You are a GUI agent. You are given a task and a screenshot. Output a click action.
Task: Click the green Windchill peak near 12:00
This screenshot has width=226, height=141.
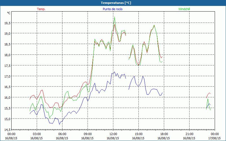[x=114, y=17]
